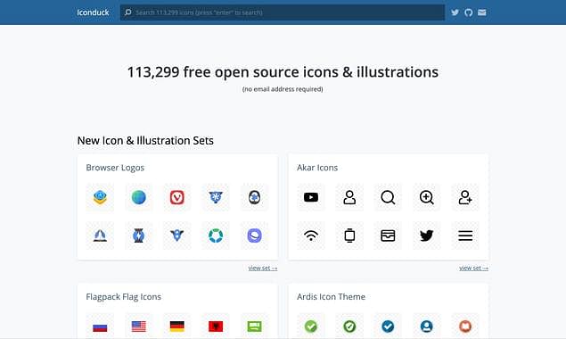This screenshot has width=566, height=339.
Task: Select the blue checkmark Ardis icon
Action: [x=388, y=327]
